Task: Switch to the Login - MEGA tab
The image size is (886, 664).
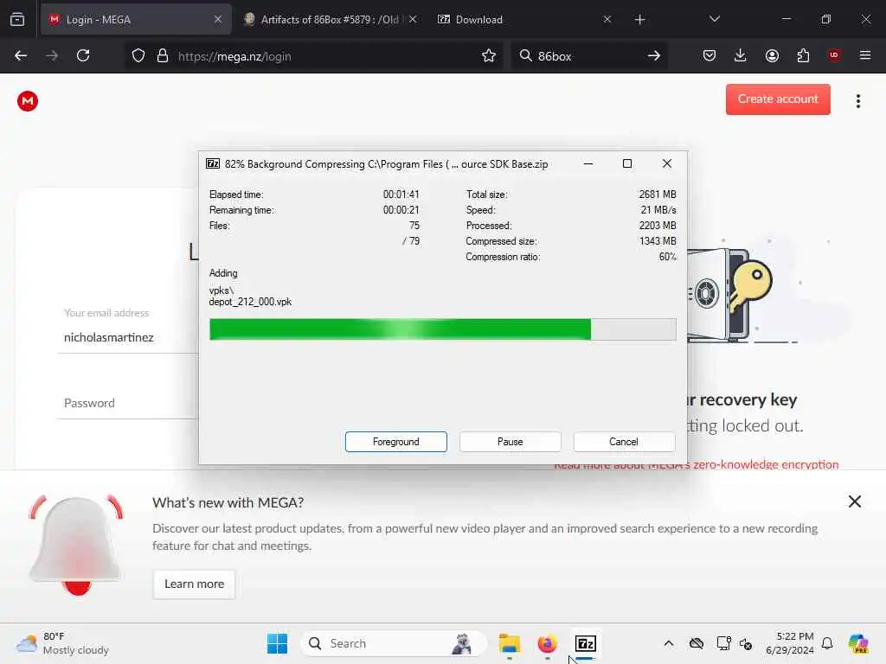Action: pyautogui.click(x=136, y=20)
